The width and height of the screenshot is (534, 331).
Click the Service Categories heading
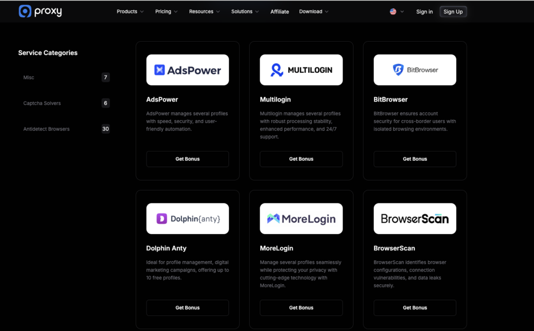pyautogui.click(x=47, y=53)
